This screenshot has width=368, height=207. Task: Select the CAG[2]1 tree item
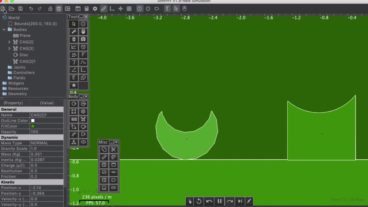coord(27,61)
